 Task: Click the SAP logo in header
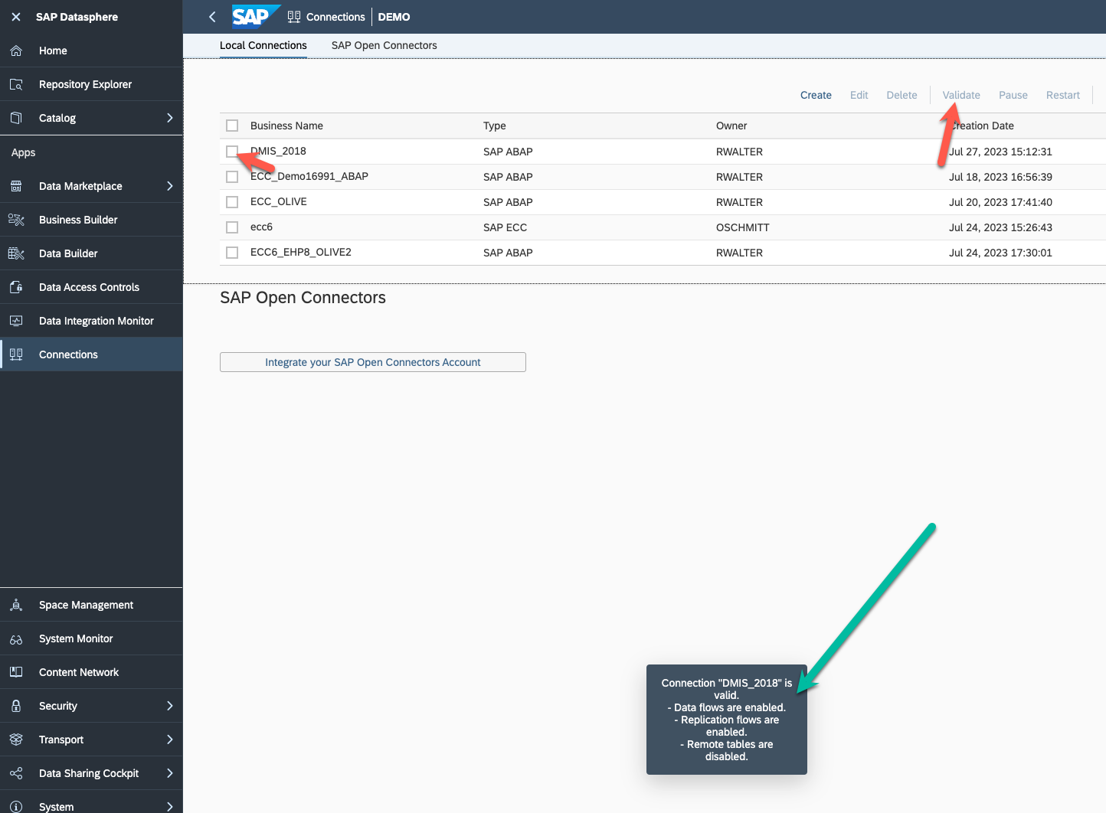tap(252, 17)
